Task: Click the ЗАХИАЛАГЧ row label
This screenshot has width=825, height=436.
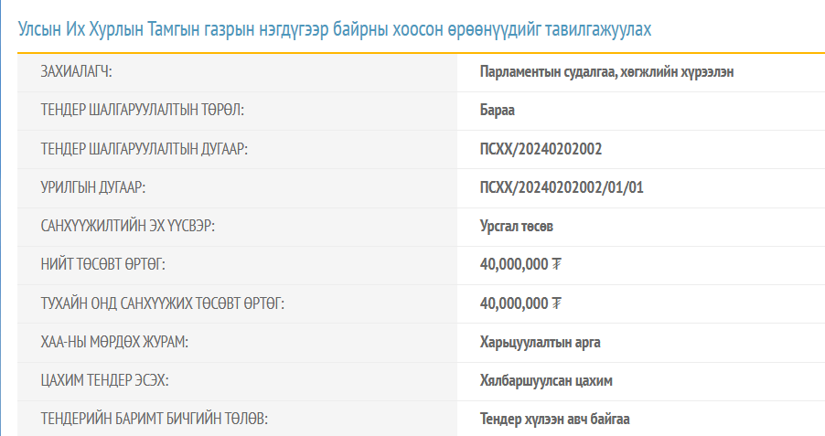Action: point(83,72)
